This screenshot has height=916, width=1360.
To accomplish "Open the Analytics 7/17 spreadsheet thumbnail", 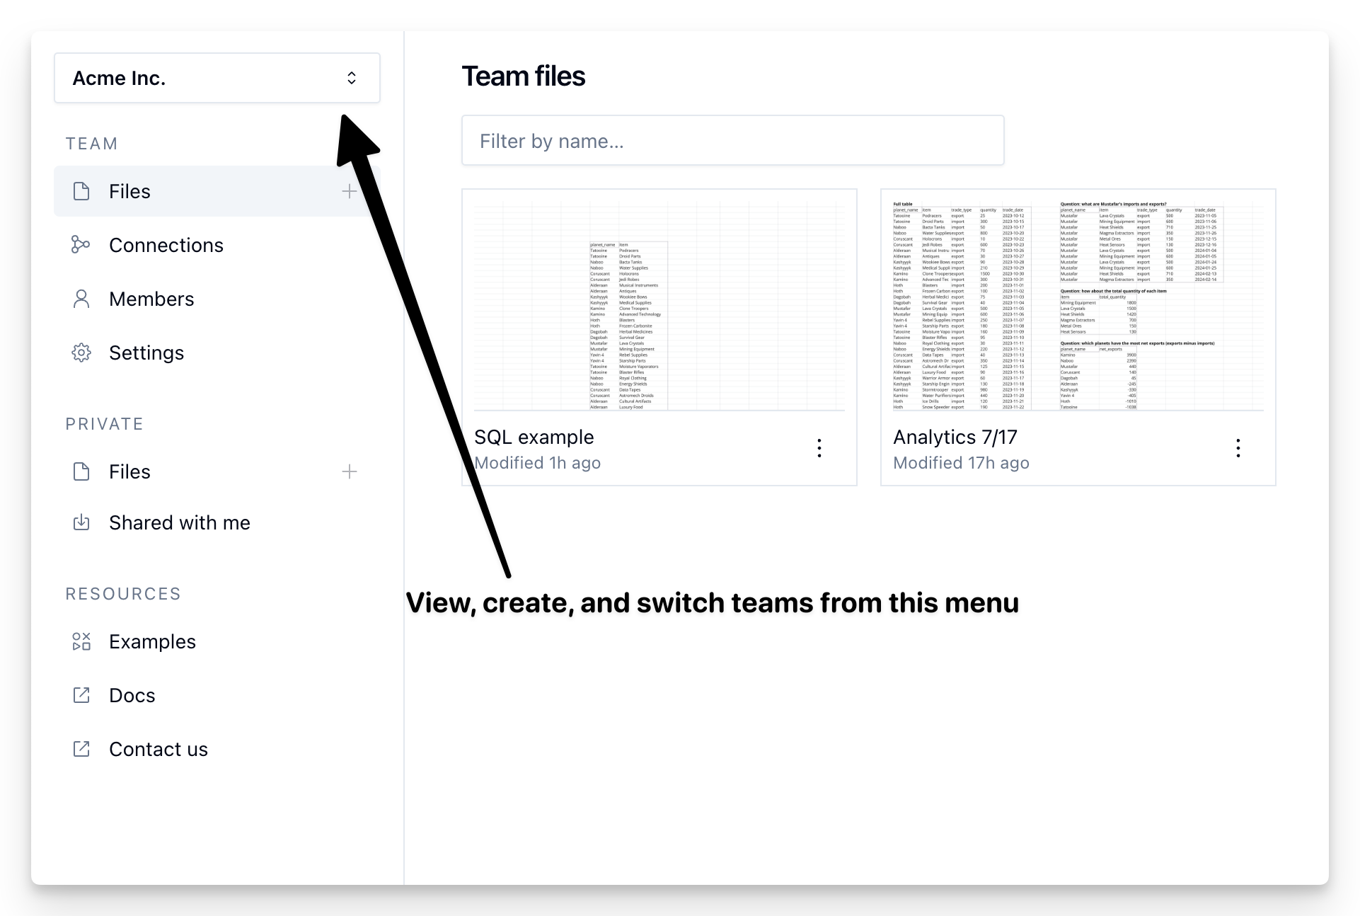I will point(1078,304).
